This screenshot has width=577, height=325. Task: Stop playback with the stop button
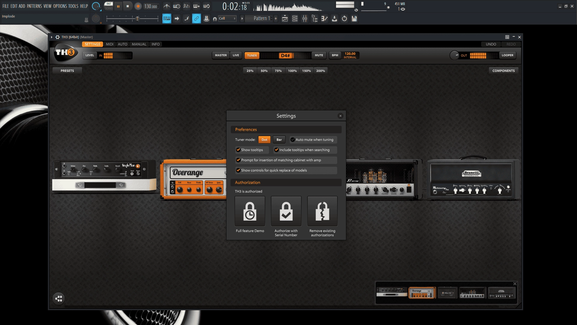(x=128, y=6)
